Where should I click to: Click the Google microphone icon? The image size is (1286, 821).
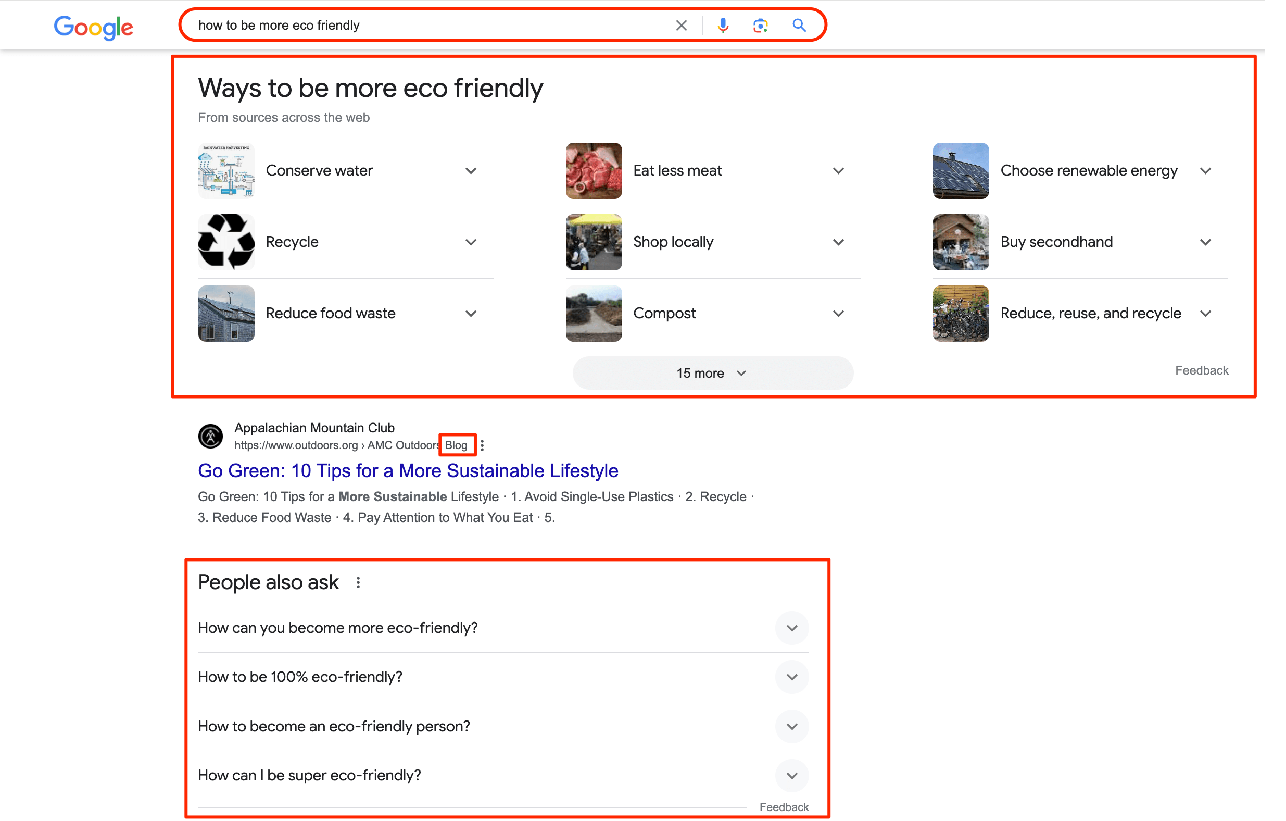coord(721,24)
